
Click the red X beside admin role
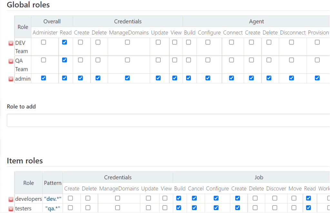tap(11, 79)
